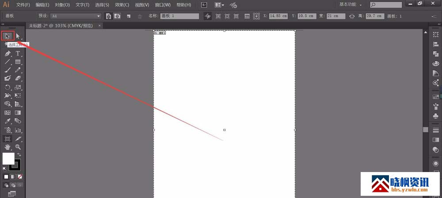
Task: Open the 预设 A4 preset dropdown
Action: coord(98,16)
